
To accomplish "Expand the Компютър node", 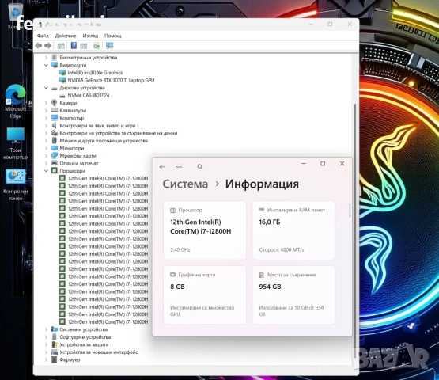I will pyautogui.click(x=46, y=118).
